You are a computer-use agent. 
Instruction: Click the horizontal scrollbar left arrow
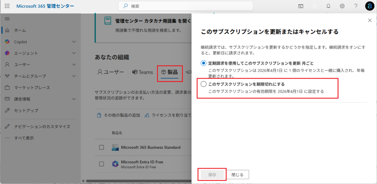pos(83,181)
